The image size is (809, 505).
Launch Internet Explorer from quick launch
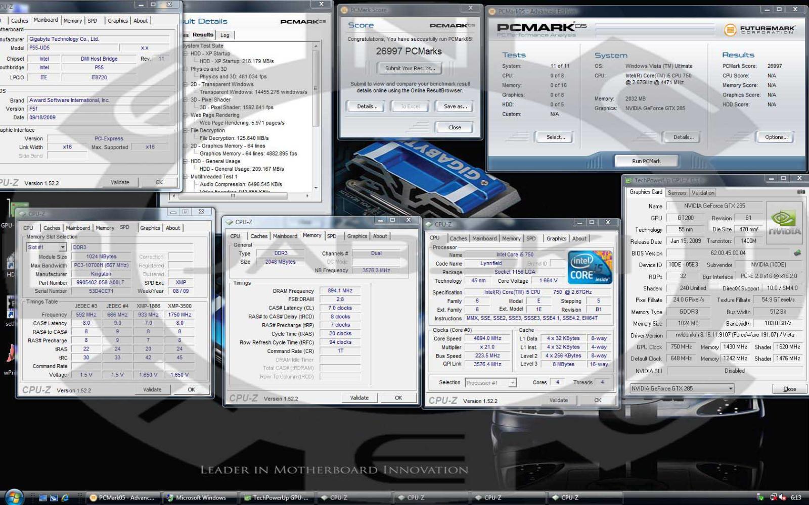coord(65,498)
